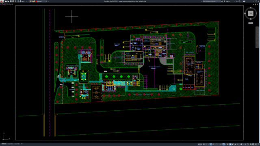The image size is (260, 146).
Task: Click the E compass direction on the ViewCube
Action: [256, 13]
